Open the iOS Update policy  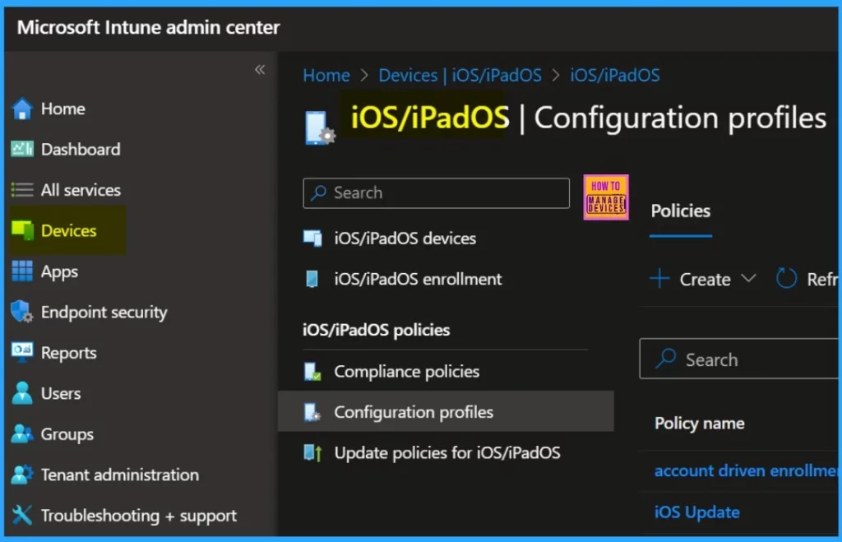[x=697, y=512]
